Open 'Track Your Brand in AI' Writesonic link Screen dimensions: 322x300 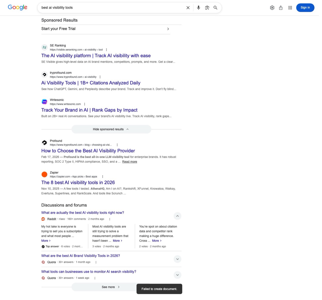(x=89, y=110)
